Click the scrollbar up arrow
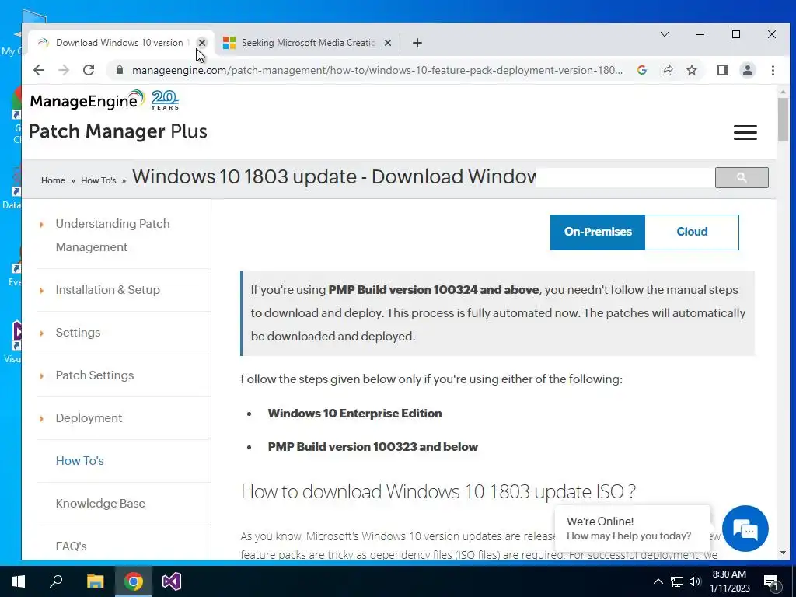The height and width of the screenshot is (597, 796). click(783, 92)
